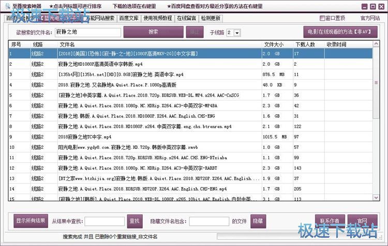Click the 查找 button
Screen dimensions: 388x246
[x=135, y=221]
